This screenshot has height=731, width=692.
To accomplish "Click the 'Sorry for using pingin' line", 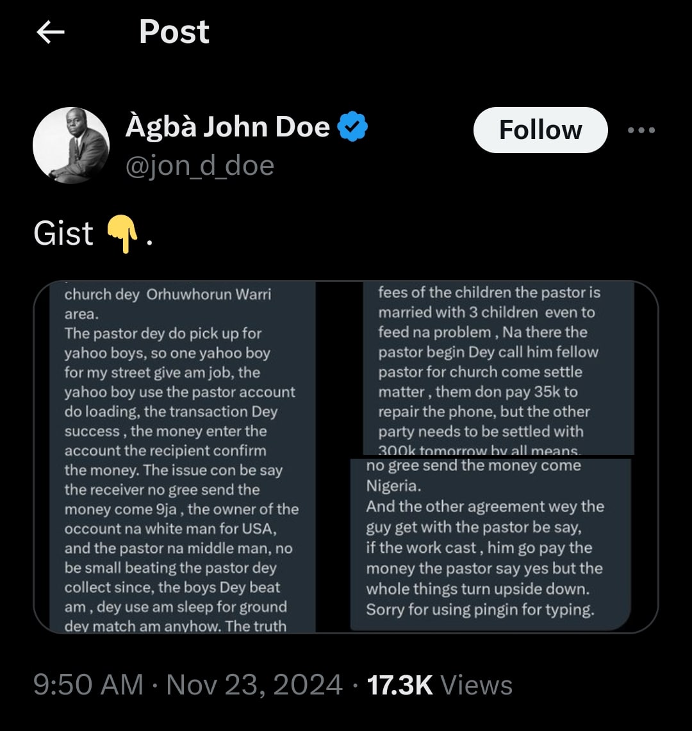I will click(x=480, y=609).
